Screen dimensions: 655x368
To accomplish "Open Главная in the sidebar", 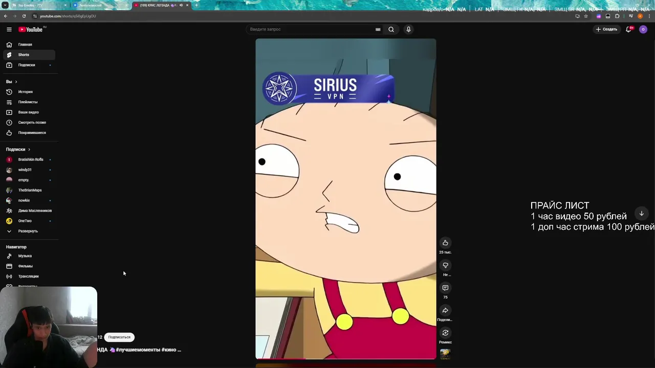I will (x=29, y=44).
